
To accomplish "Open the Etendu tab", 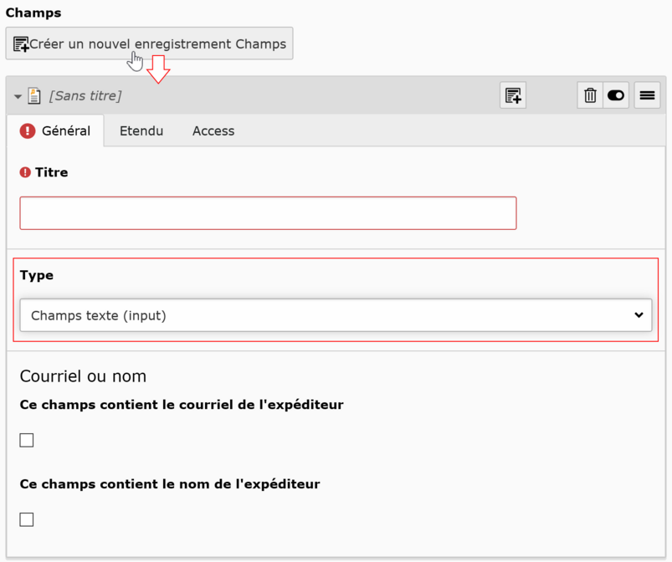I will pos(141,131).
